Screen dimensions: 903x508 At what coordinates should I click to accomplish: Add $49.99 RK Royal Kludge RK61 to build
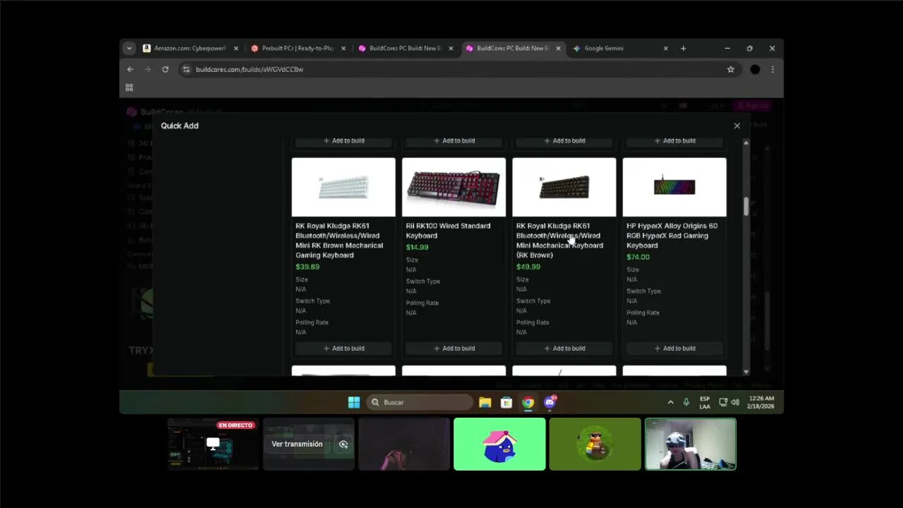point(564,348)
